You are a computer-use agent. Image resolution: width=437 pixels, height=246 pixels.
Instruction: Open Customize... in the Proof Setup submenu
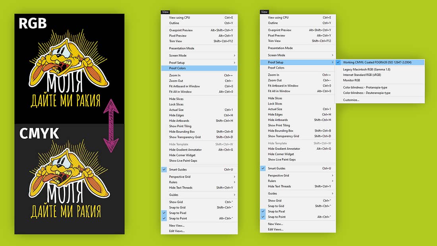(351, 100)
